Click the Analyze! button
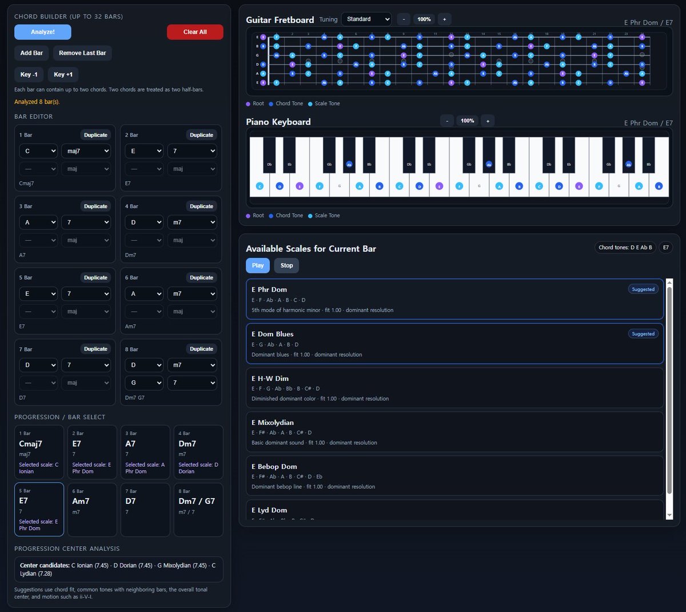Image resolution: width=686 pixels, height=612 pixels. tap(43, 32)
